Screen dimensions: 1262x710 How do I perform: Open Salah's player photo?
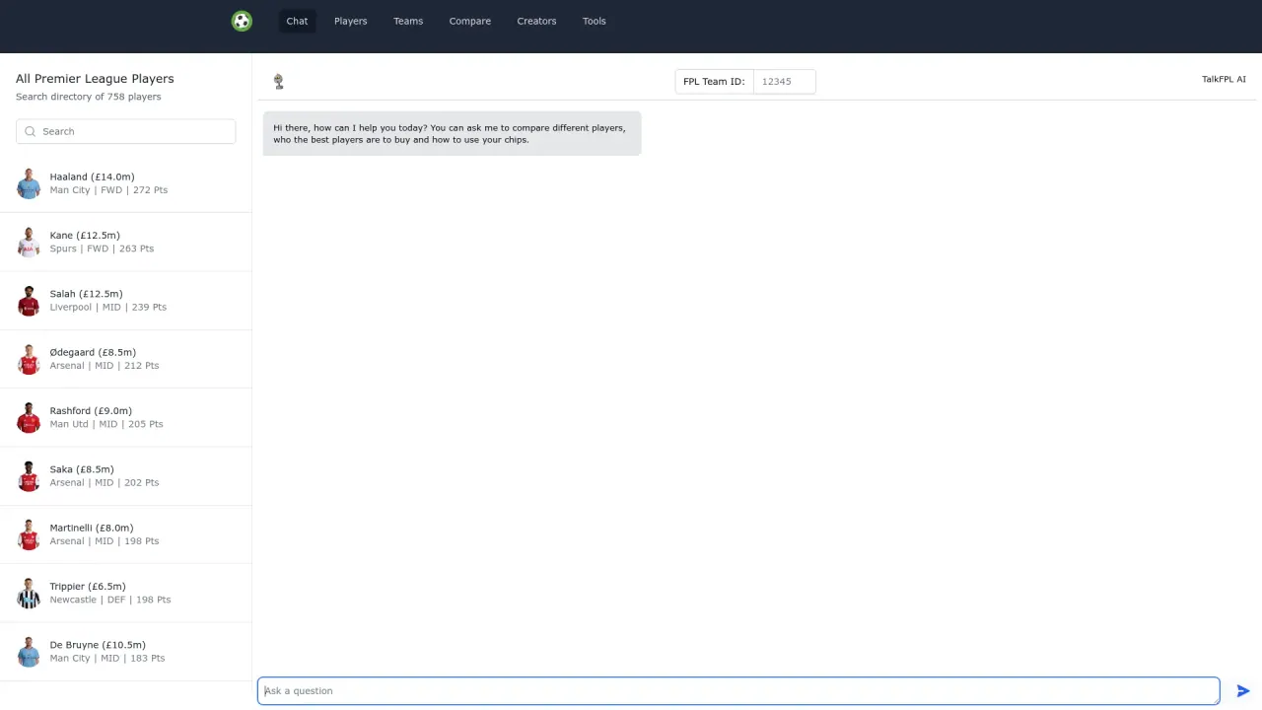pos(29,301)
